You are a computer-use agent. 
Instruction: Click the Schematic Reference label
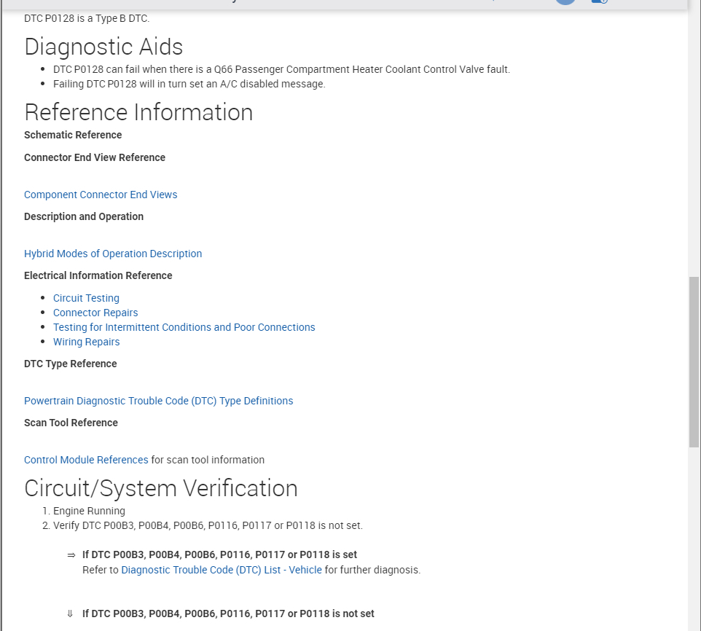[x=73, y=135]
